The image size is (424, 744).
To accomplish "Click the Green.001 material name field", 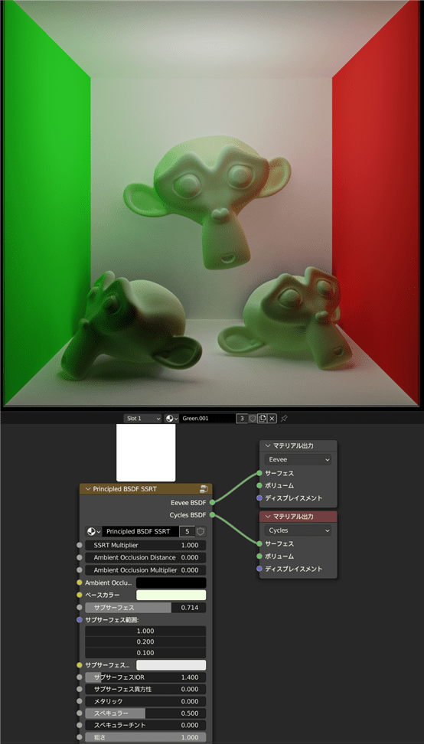I will click(207, 419).
